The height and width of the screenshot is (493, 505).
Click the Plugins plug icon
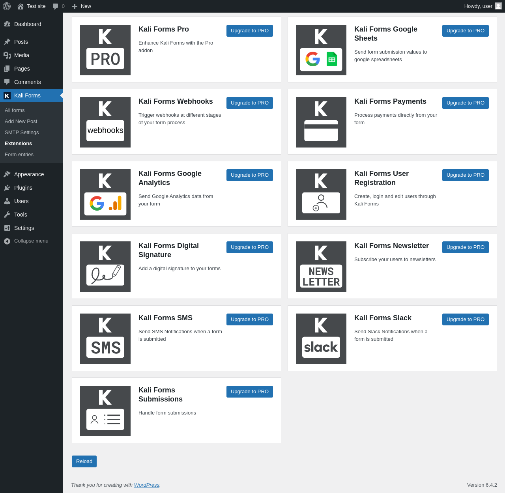[x=7, y=188]
